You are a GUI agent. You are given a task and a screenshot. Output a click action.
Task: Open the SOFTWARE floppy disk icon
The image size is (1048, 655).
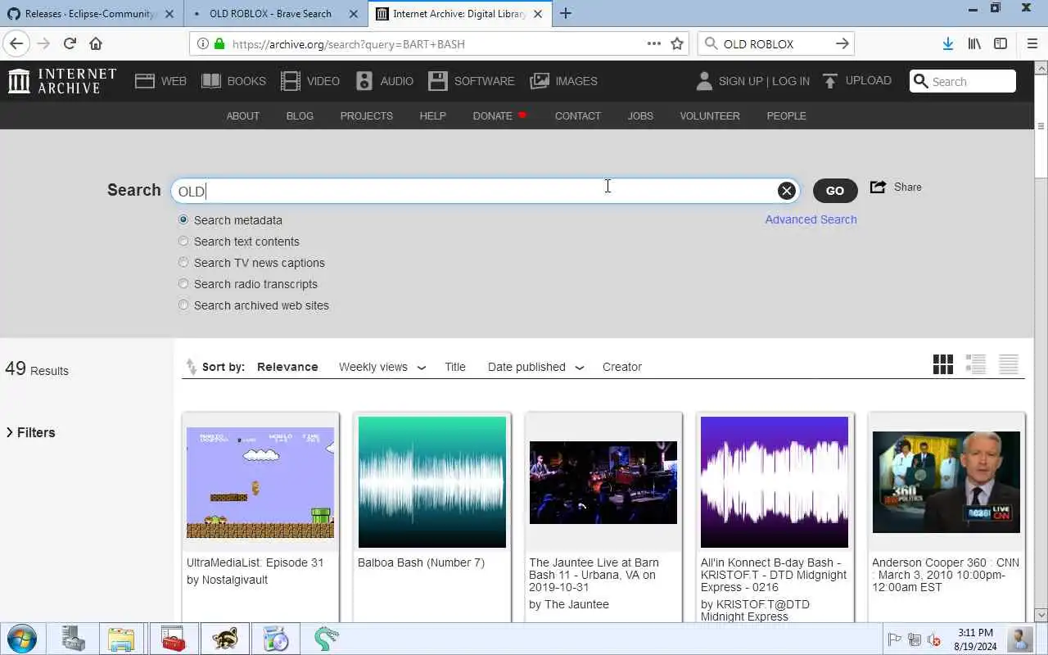click(438, 81)
